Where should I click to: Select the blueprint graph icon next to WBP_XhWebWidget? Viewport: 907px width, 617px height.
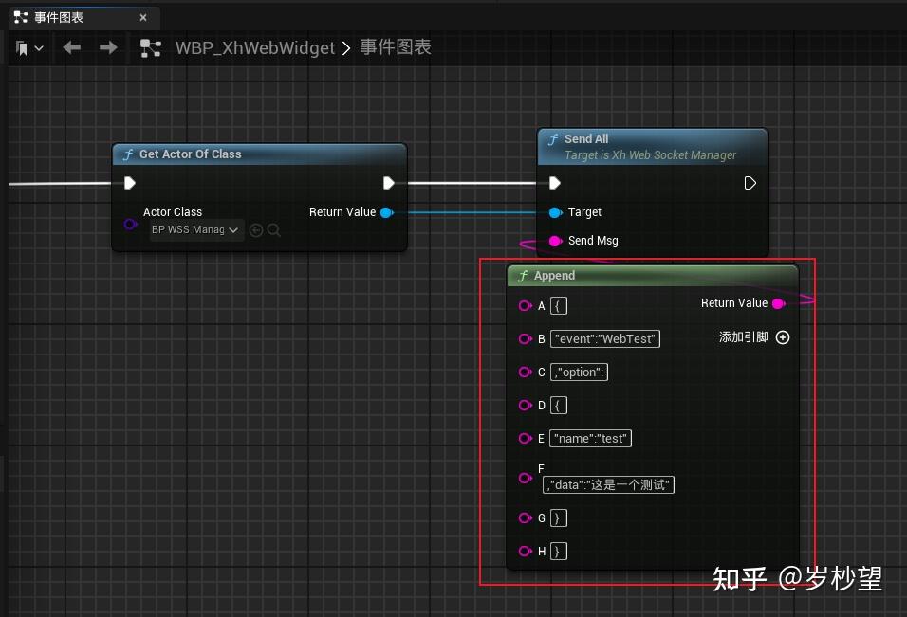tap(149, 47)
